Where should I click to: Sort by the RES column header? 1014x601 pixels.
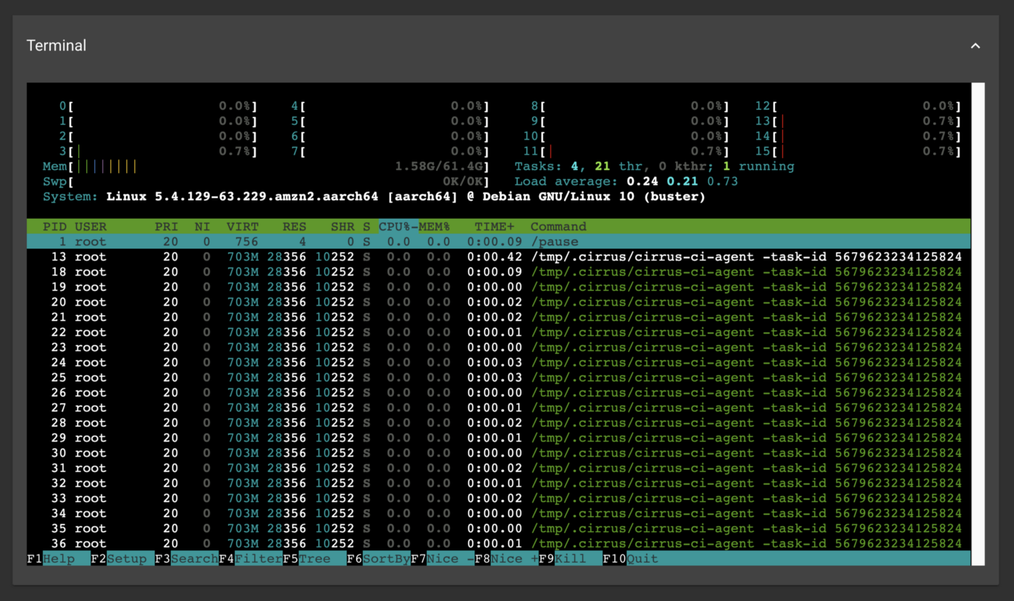295,227
